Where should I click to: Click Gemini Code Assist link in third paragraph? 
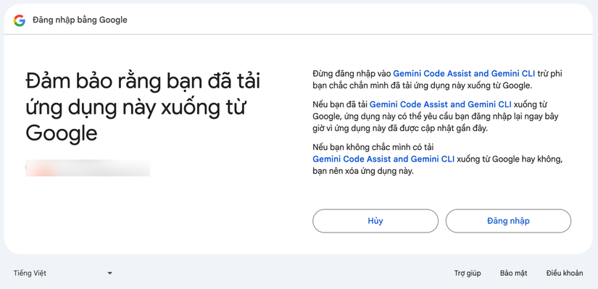coord(383,159)
